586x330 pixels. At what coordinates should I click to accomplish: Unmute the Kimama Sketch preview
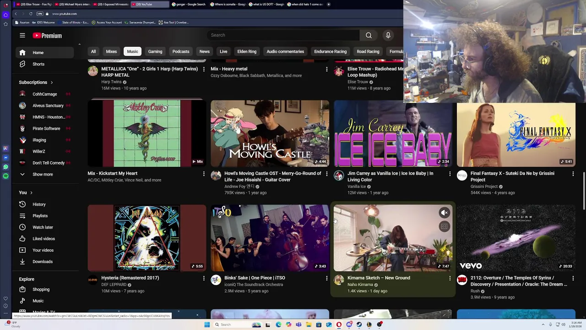pos(444,213)
